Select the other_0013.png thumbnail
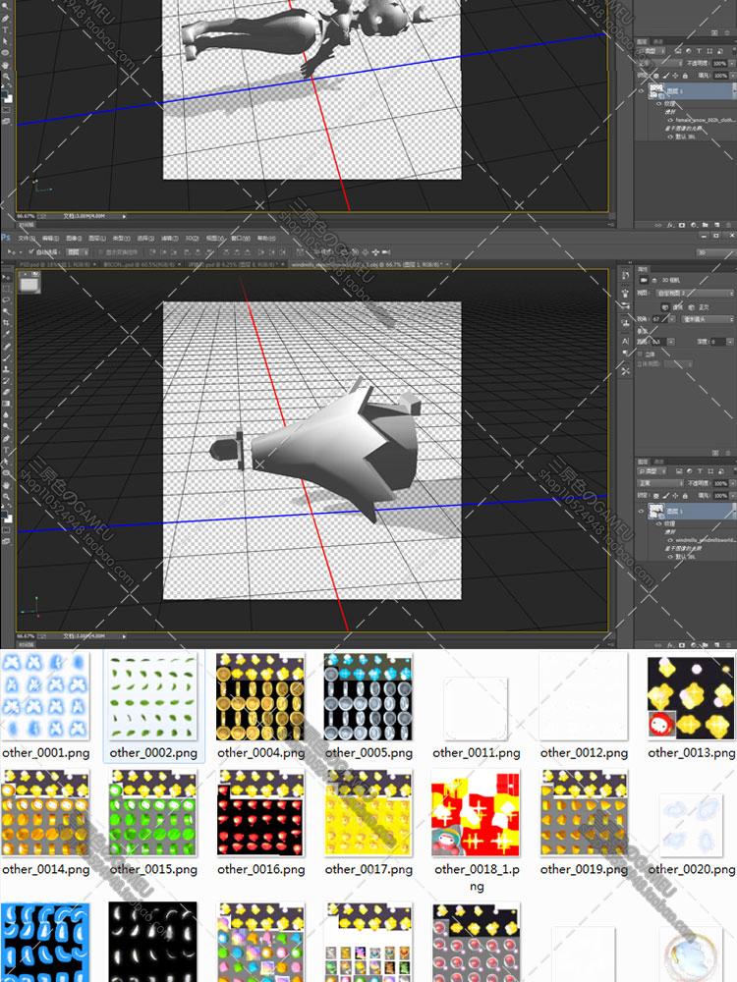This screenshot has width=737, height=982. [x=691, y=696]
